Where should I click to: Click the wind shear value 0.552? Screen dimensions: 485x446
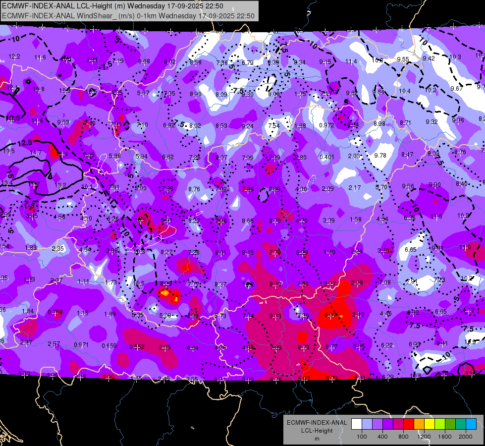click(x=137, y=347)
